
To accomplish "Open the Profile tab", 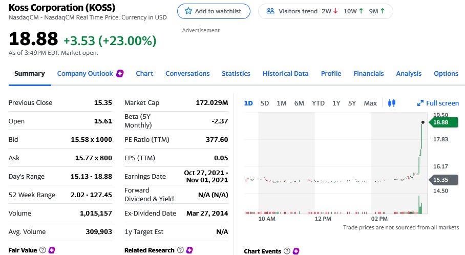I will pos(331,74).
